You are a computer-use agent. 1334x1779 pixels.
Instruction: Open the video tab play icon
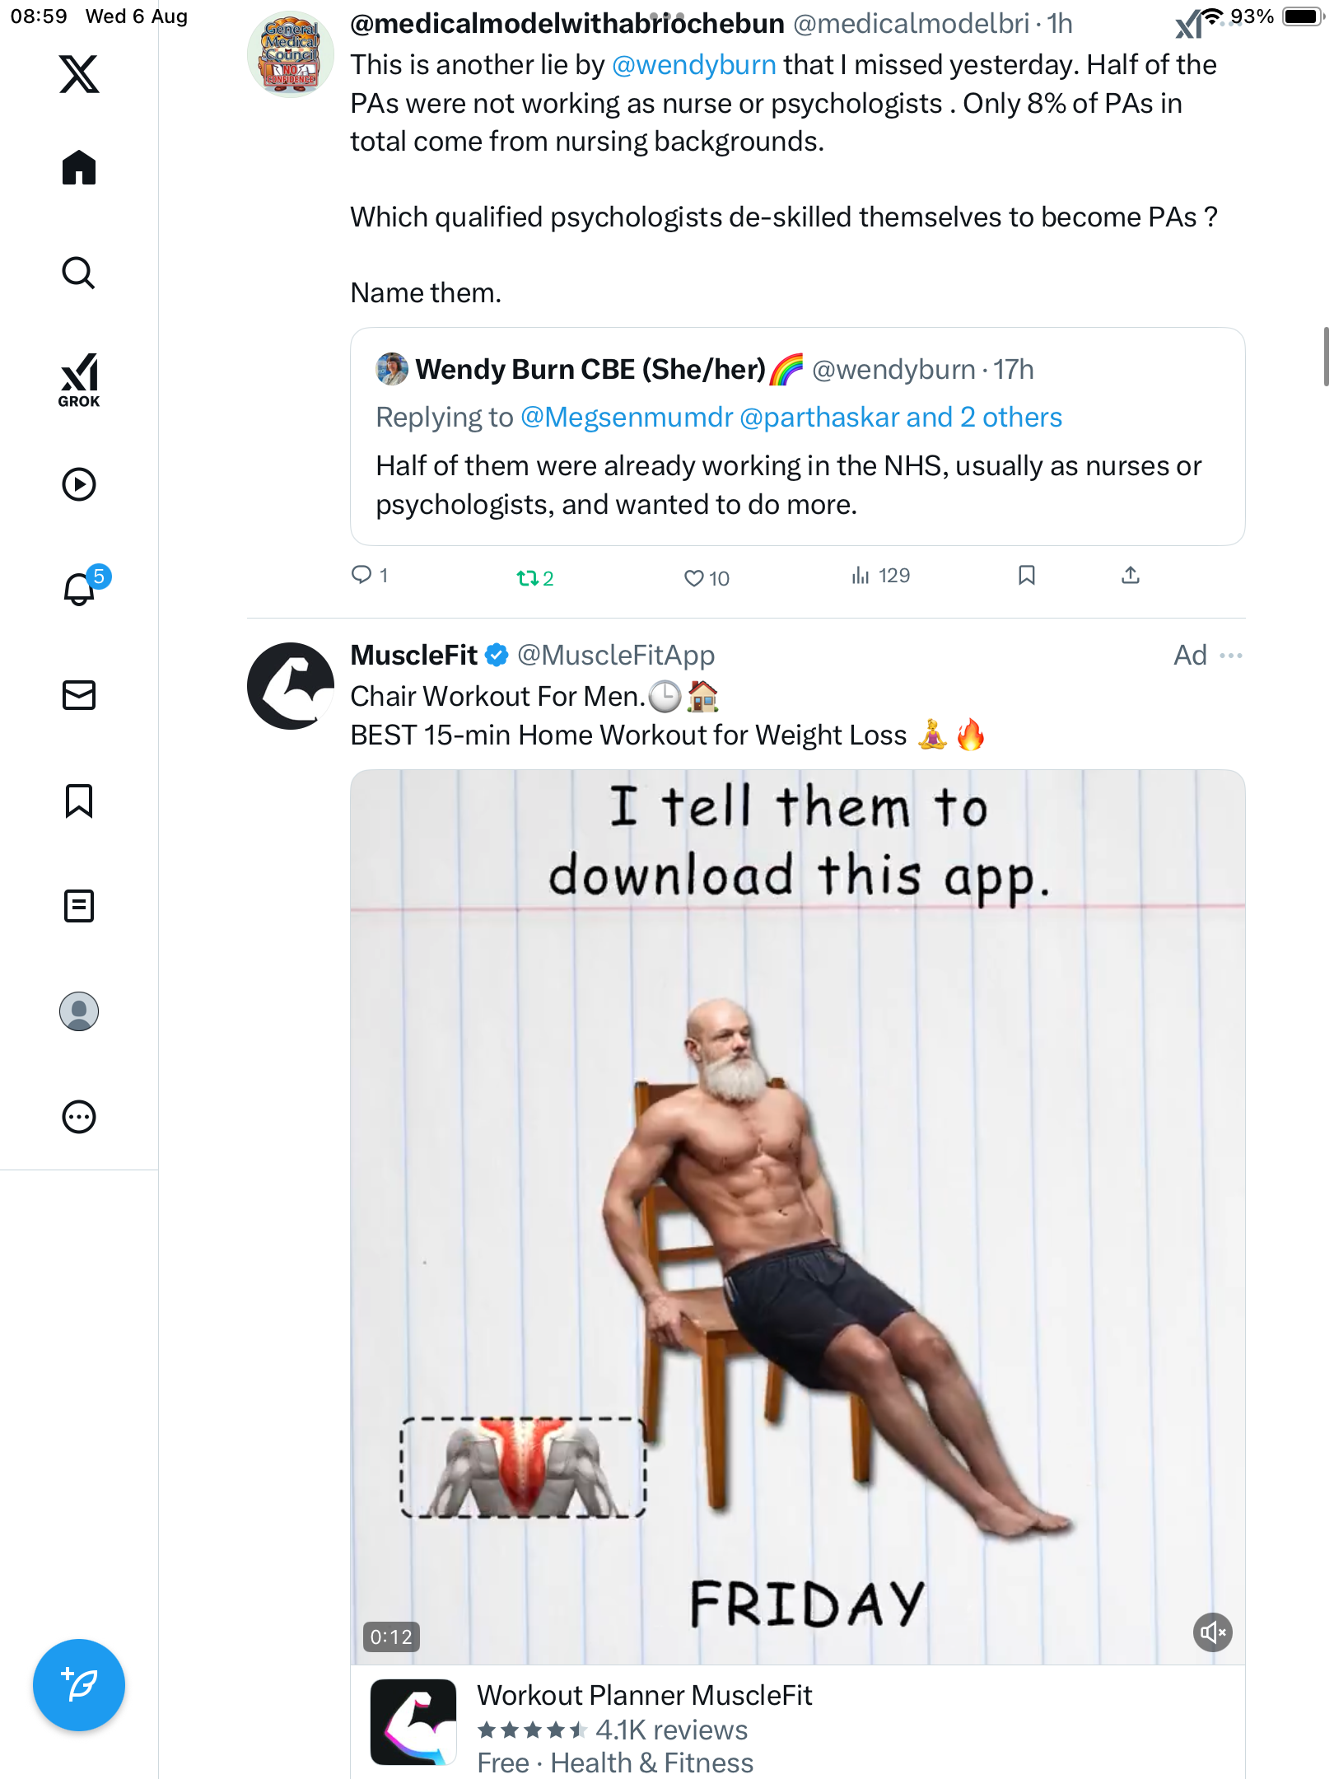point(79,484)
